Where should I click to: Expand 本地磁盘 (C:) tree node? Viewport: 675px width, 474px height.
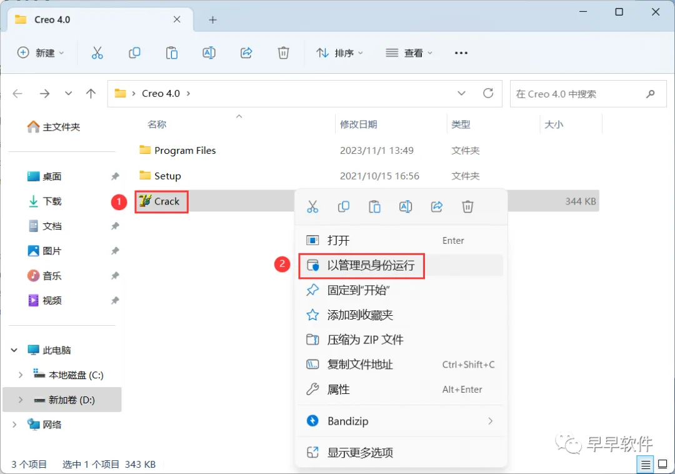(20, 375)
